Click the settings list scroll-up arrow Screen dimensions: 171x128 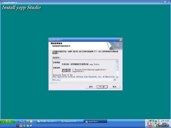click(117, 61)
